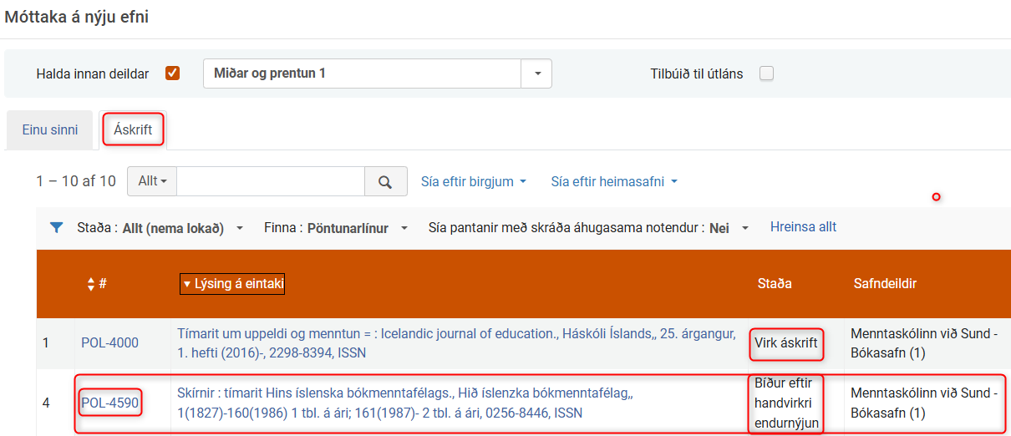Click Bíður eftir handvirkri endurnýjun status
The width and height of the screenshot is (1011, 436).
tap(786, 403)
